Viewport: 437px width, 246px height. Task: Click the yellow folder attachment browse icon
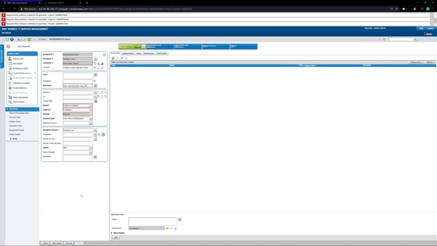pos(167,228)
